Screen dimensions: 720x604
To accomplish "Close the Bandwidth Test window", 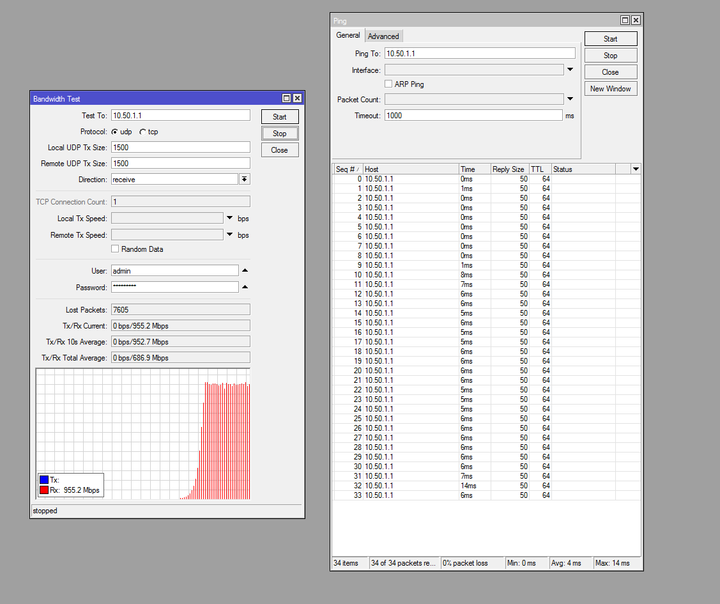I will 297,98.
